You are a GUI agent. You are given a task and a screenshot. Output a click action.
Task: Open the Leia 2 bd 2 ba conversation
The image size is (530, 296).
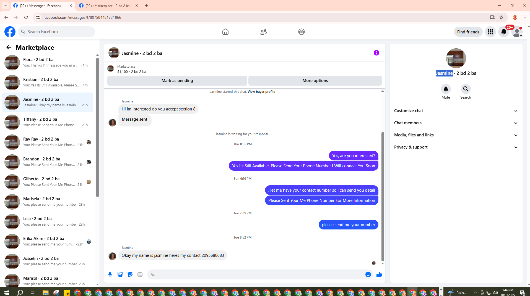pyautogui.click(x=48, y=222)
